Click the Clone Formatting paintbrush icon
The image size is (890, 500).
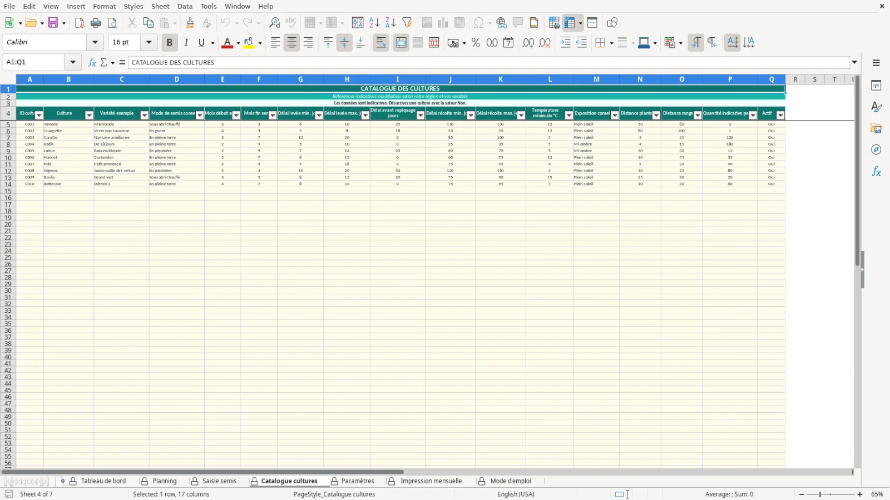point(190,23)
